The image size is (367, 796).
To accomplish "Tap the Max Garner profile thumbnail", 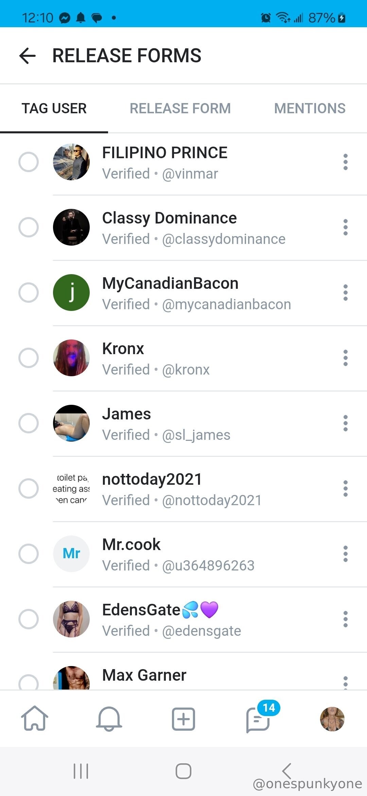I will [x=71, y=679].
